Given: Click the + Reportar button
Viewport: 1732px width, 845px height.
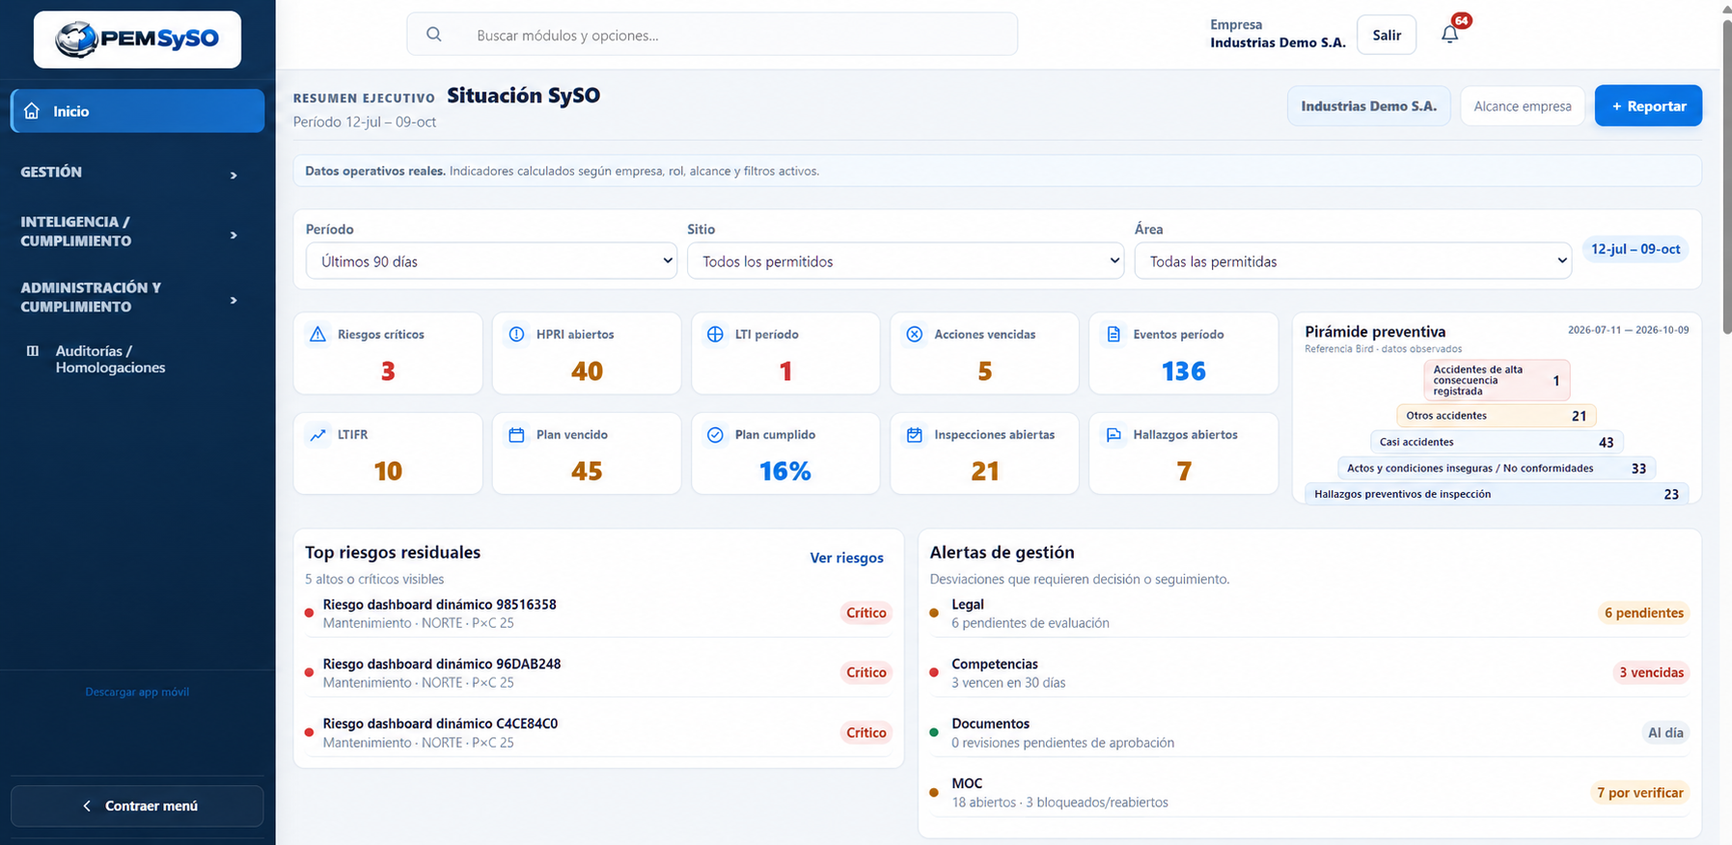Looking at the screenshot, I should click(1648, 106).
